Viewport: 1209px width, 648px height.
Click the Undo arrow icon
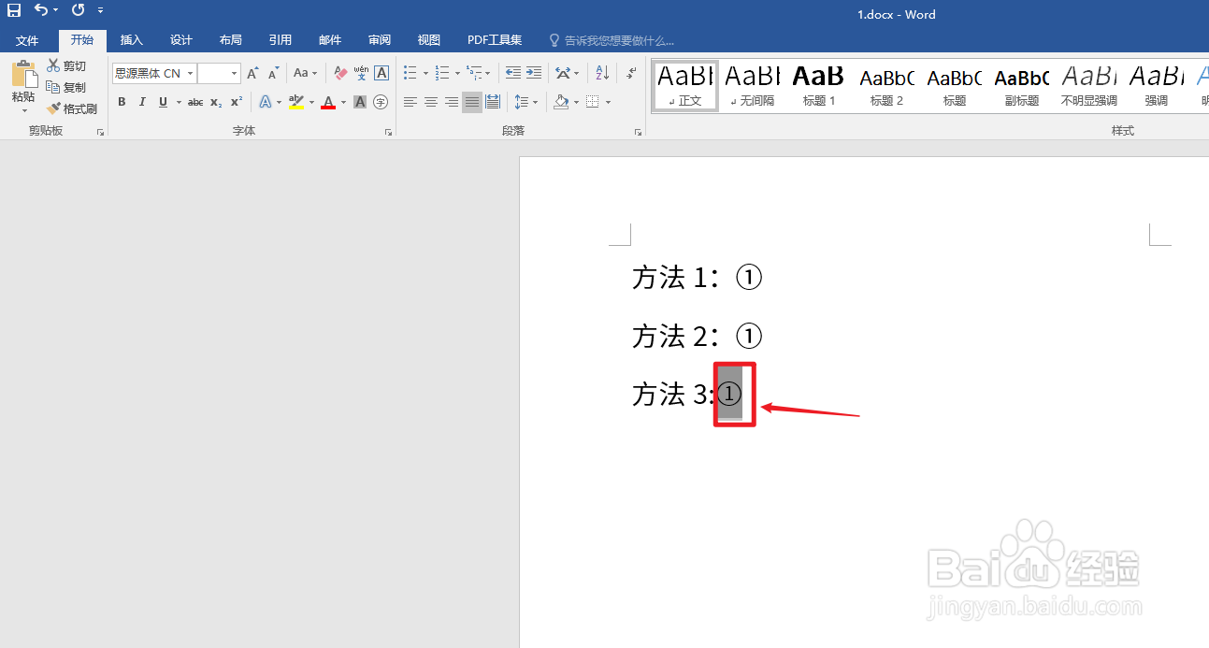40,10
